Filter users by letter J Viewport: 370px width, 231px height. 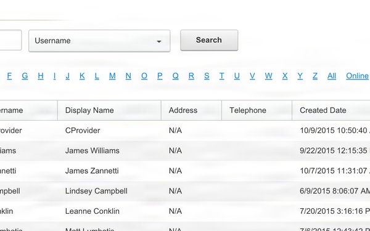(68, 76)
